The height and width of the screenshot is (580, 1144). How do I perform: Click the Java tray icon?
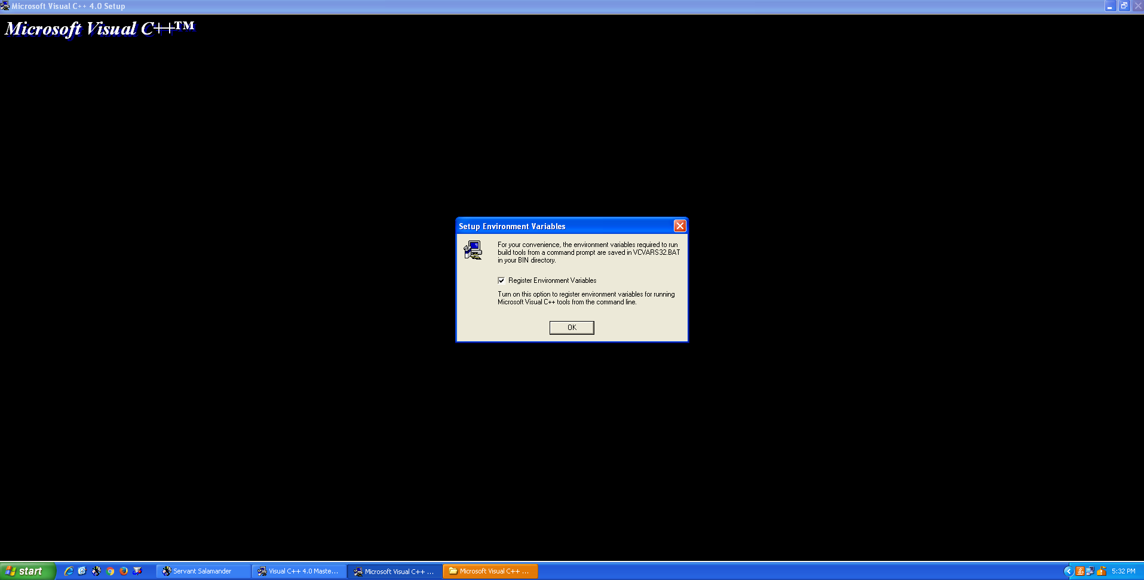point(1079,571)
